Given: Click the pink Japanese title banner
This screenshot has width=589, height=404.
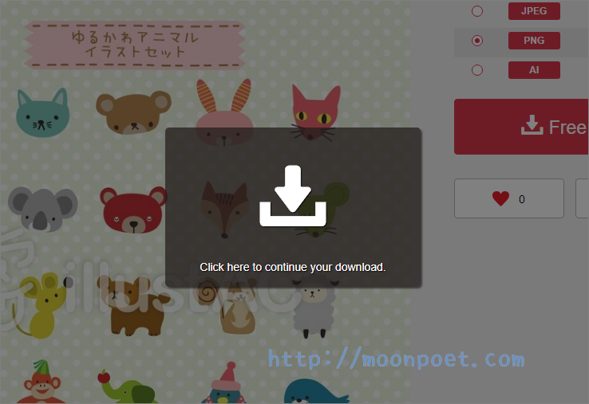Looking at the screenshot, I should [x=134, y=45].
